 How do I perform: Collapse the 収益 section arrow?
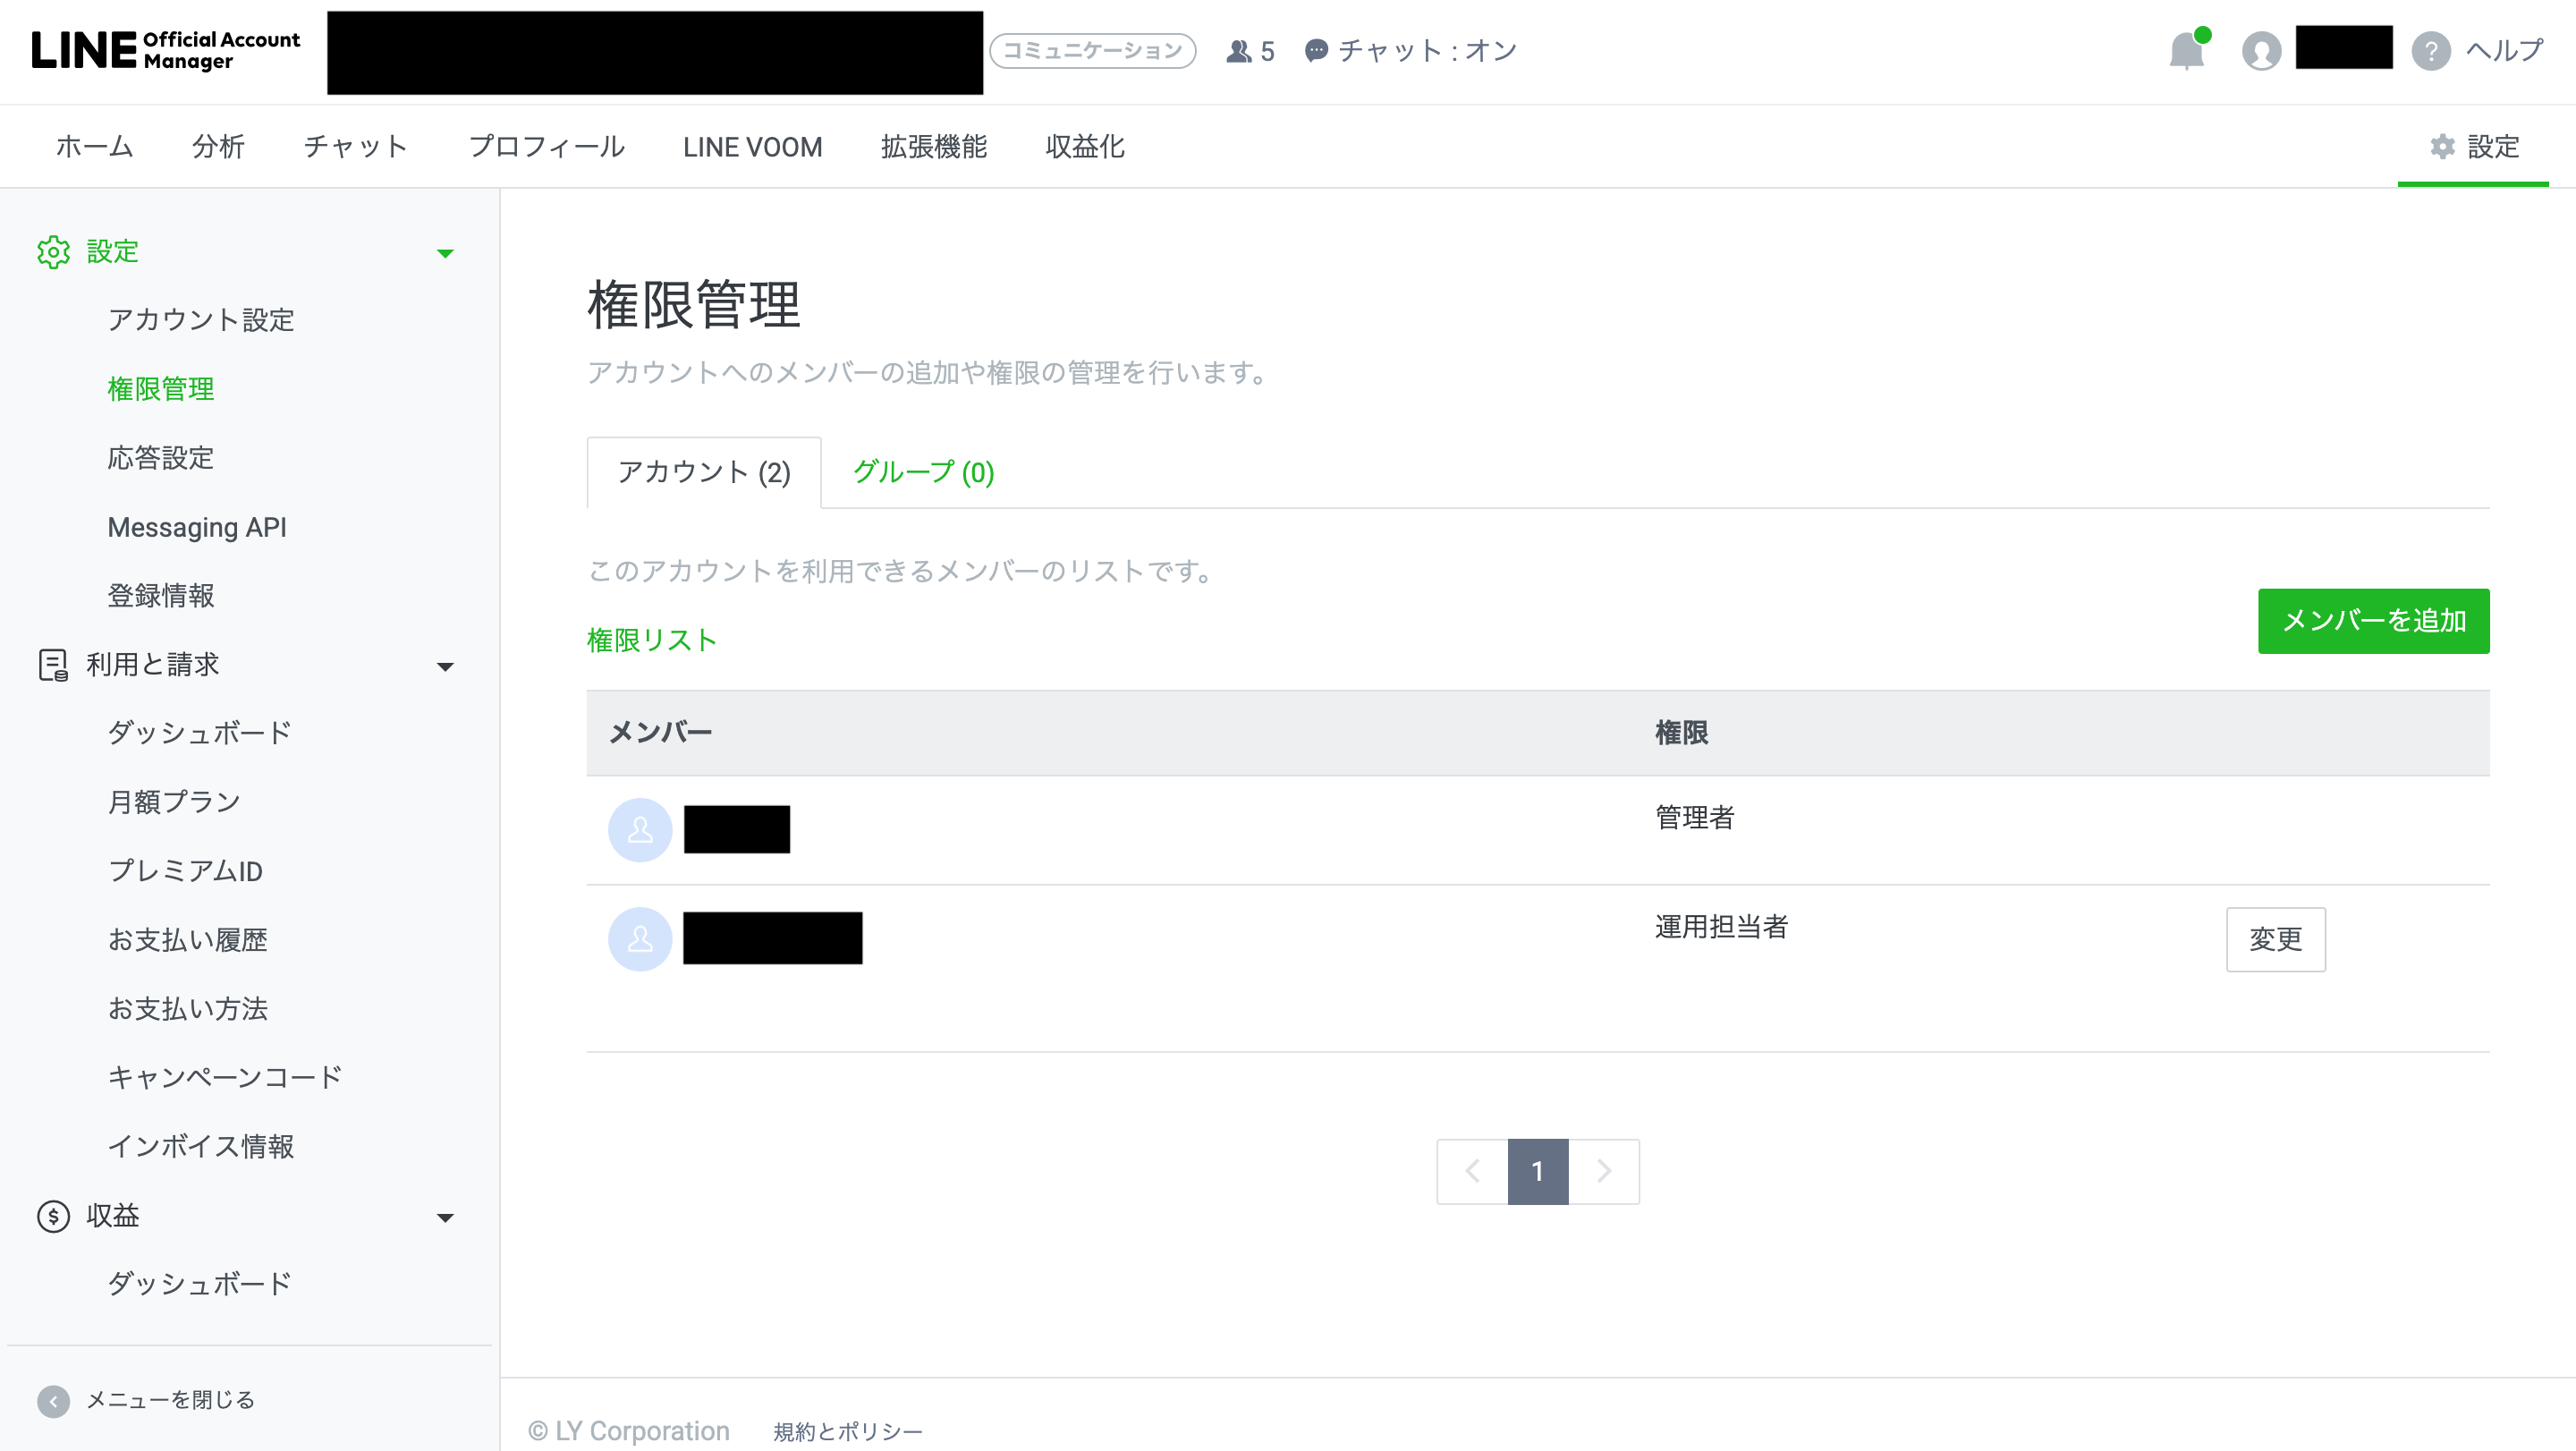point(445,1217)
